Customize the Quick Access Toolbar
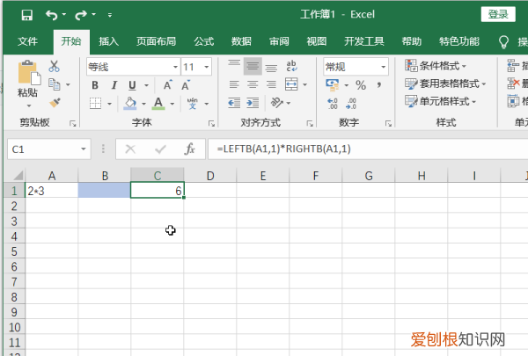Image resolution: width=528 pixels, height=356 pixels. point(110,15)
